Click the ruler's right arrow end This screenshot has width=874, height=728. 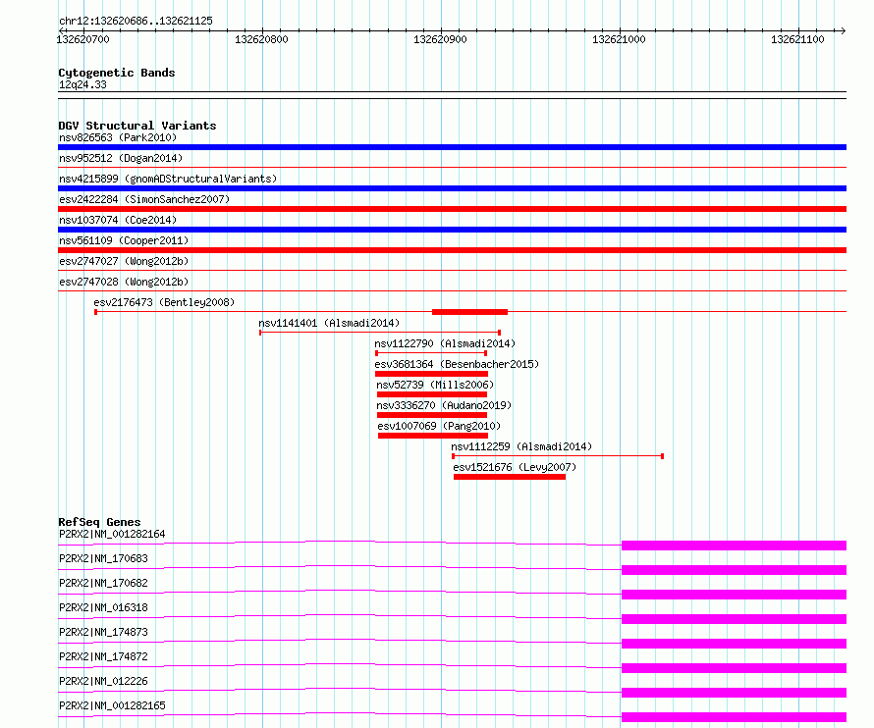tap(844, 30)
